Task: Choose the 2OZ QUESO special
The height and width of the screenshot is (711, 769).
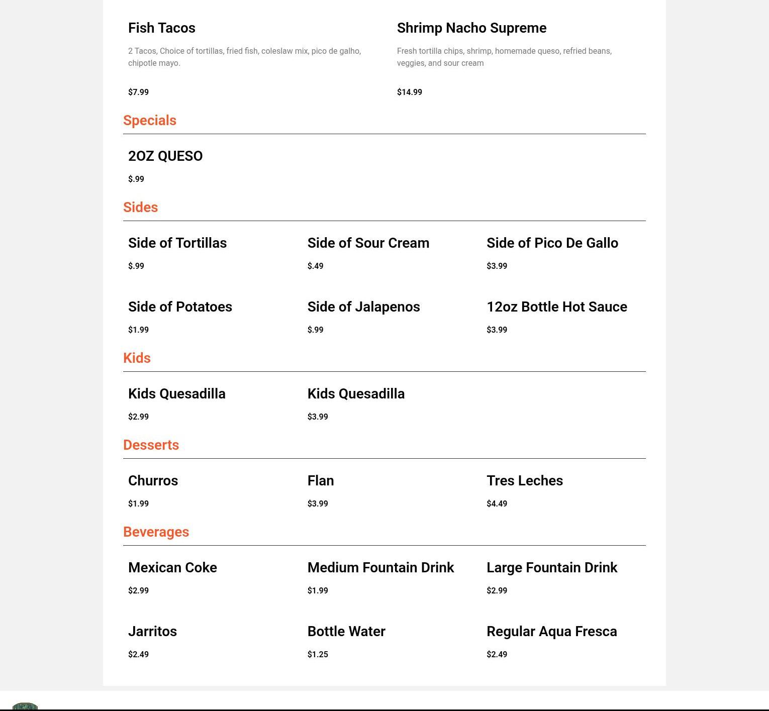Action: click(165, 156)
